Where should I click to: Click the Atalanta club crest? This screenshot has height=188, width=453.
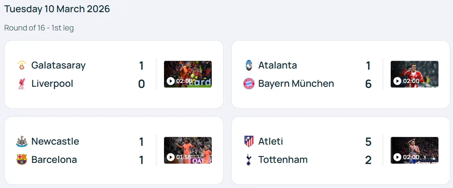pos(249,65)
